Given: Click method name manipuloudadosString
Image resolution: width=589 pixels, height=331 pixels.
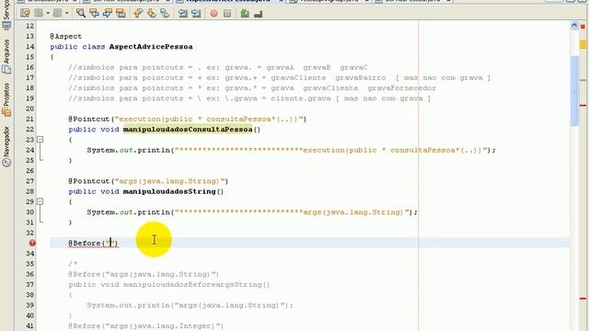Looking at the screenshot, I should (x=169, y=191).
